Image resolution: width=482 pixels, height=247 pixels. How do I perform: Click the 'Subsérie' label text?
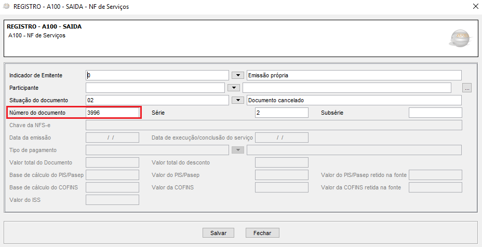click(x=332, y=113)
